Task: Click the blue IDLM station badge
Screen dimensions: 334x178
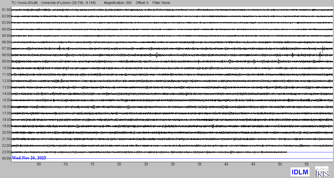Action: pyautogui.click(x=300, y=172)
